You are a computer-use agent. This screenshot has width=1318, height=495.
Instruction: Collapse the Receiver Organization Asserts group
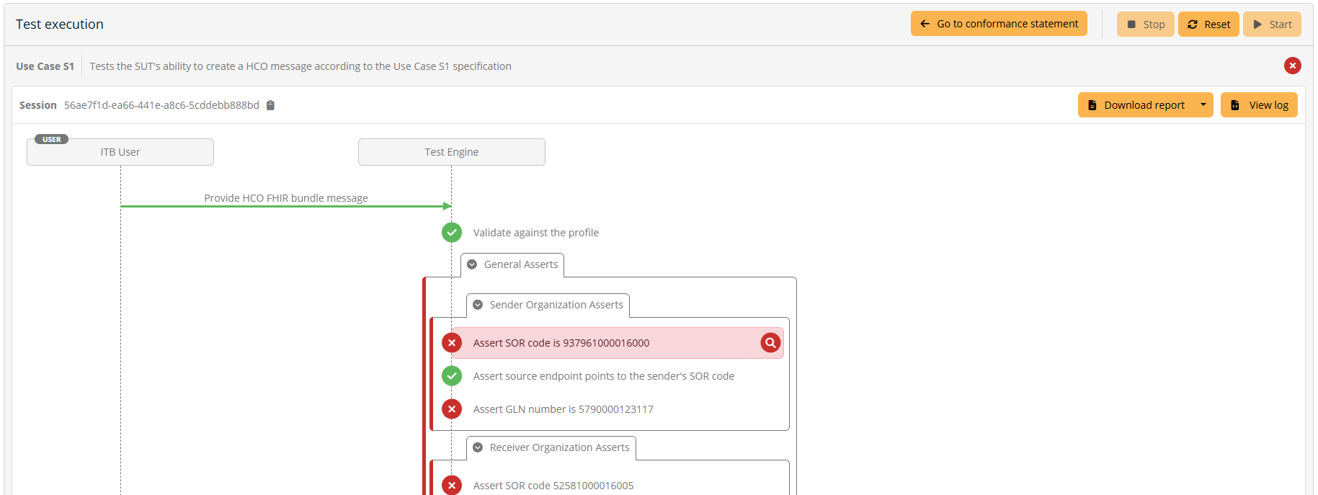pyautogui.click(x=478, y=447)
